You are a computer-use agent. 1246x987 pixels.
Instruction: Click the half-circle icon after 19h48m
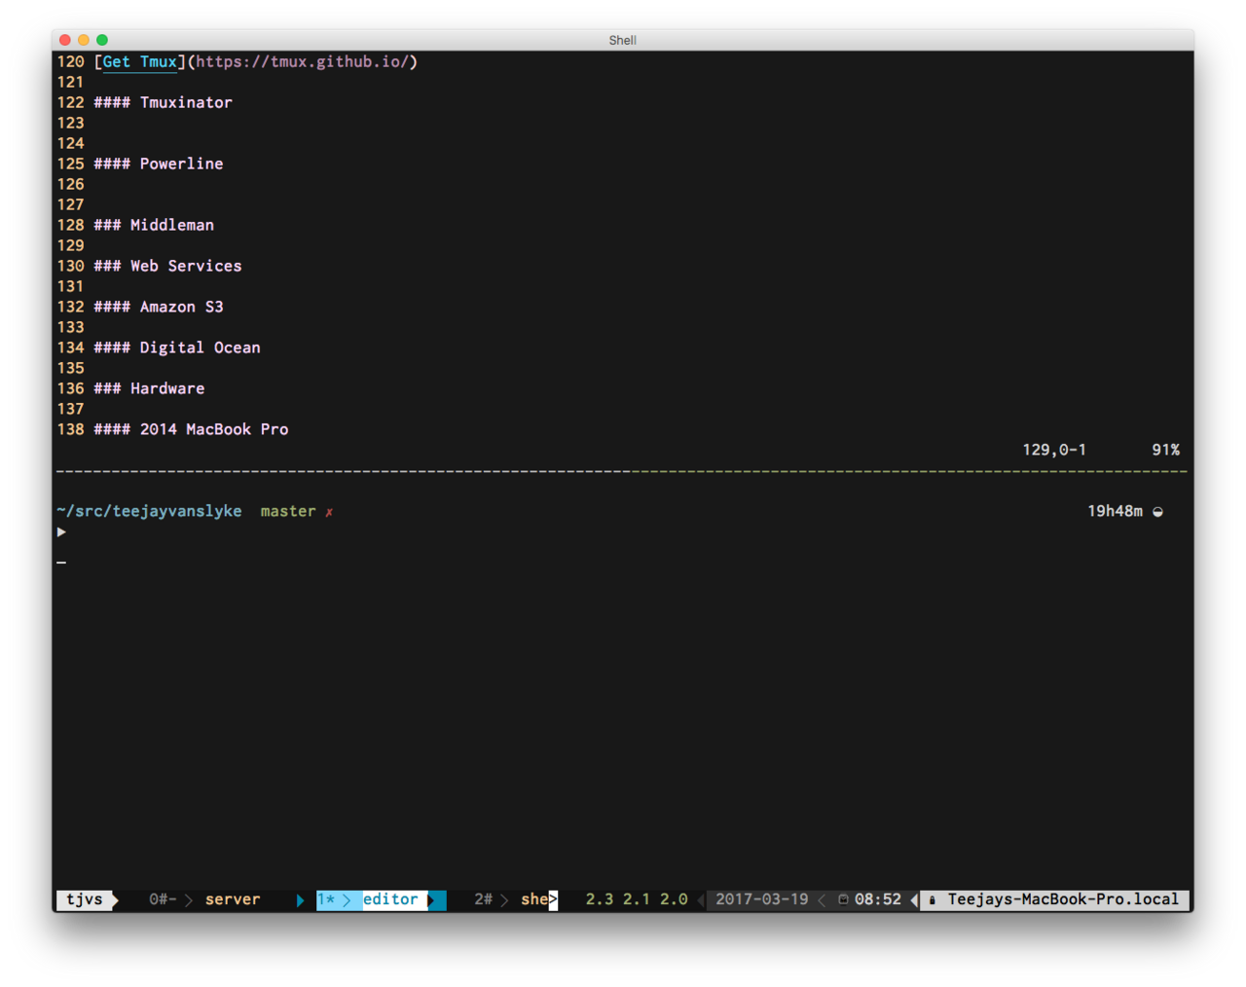click(x=1157, y=512)
